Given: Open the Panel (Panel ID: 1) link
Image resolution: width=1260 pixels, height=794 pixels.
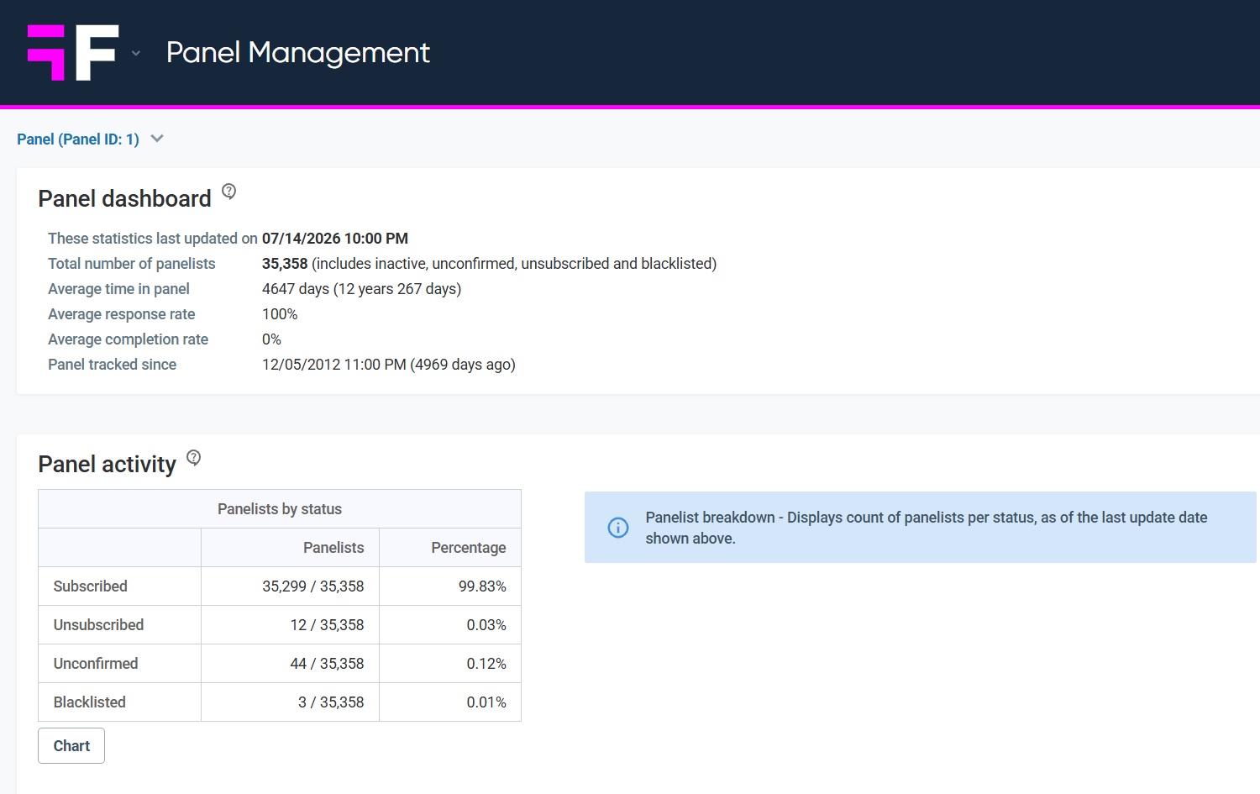Looking at the screenshot, I should [78, 139].
